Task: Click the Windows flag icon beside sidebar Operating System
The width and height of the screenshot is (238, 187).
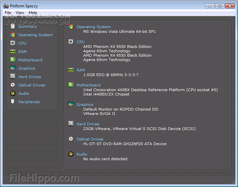Action: [x=13, y=35]
